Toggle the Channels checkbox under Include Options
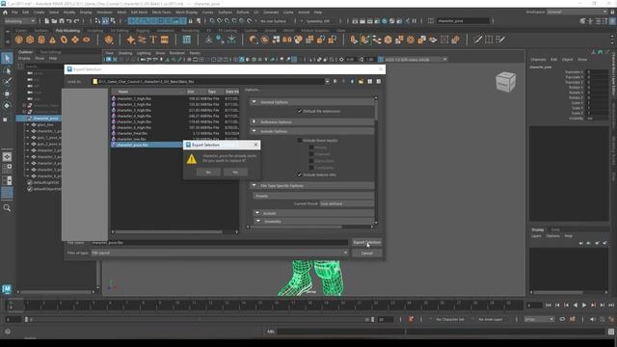This screenshot has height=347, width=617. 311,154
